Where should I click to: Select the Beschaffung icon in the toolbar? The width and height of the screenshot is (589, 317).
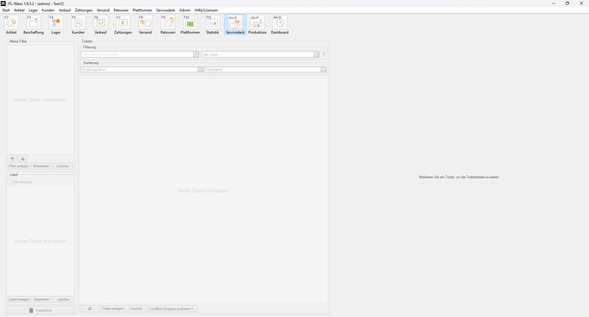tap(33, 22)
